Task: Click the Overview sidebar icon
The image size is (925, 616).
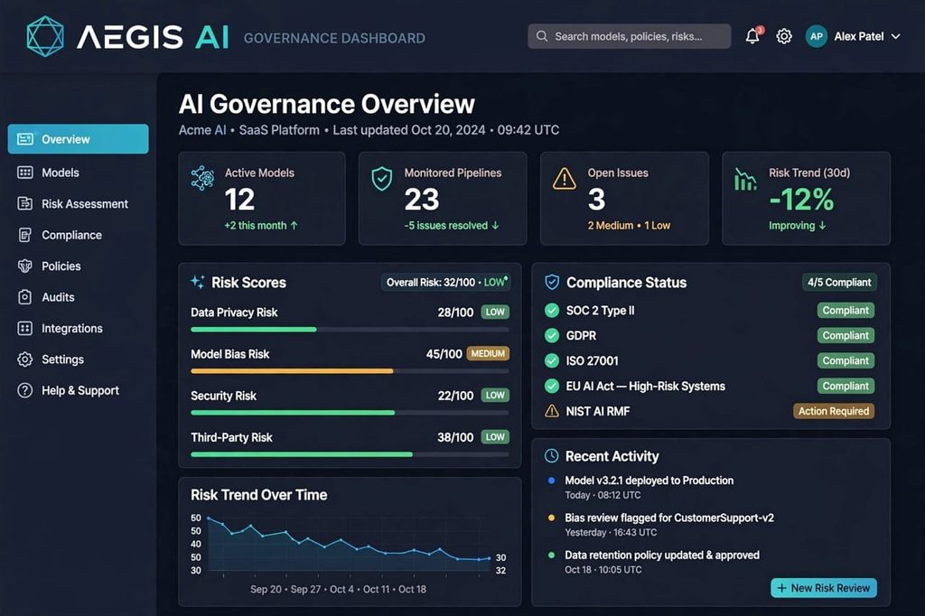Action: (x=24, y=139)
